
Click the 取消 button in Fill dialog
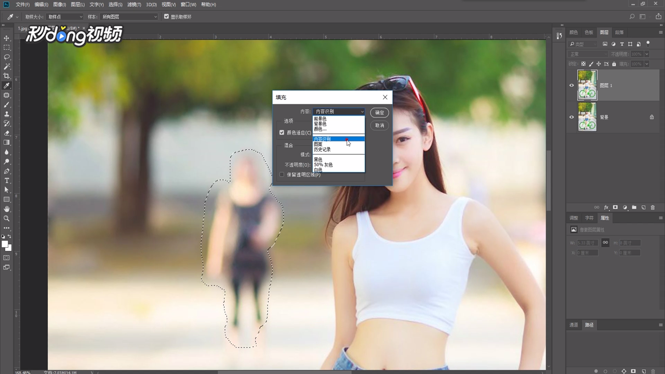[x=380, y=125]
